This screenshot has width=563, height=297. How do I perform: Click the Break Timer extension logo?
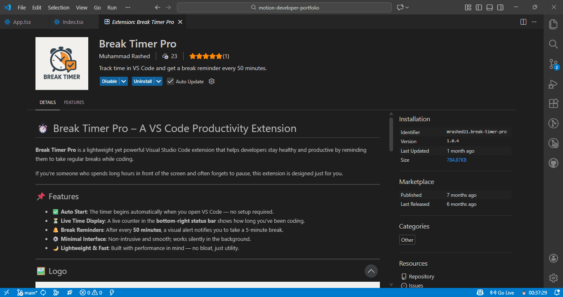62,64
